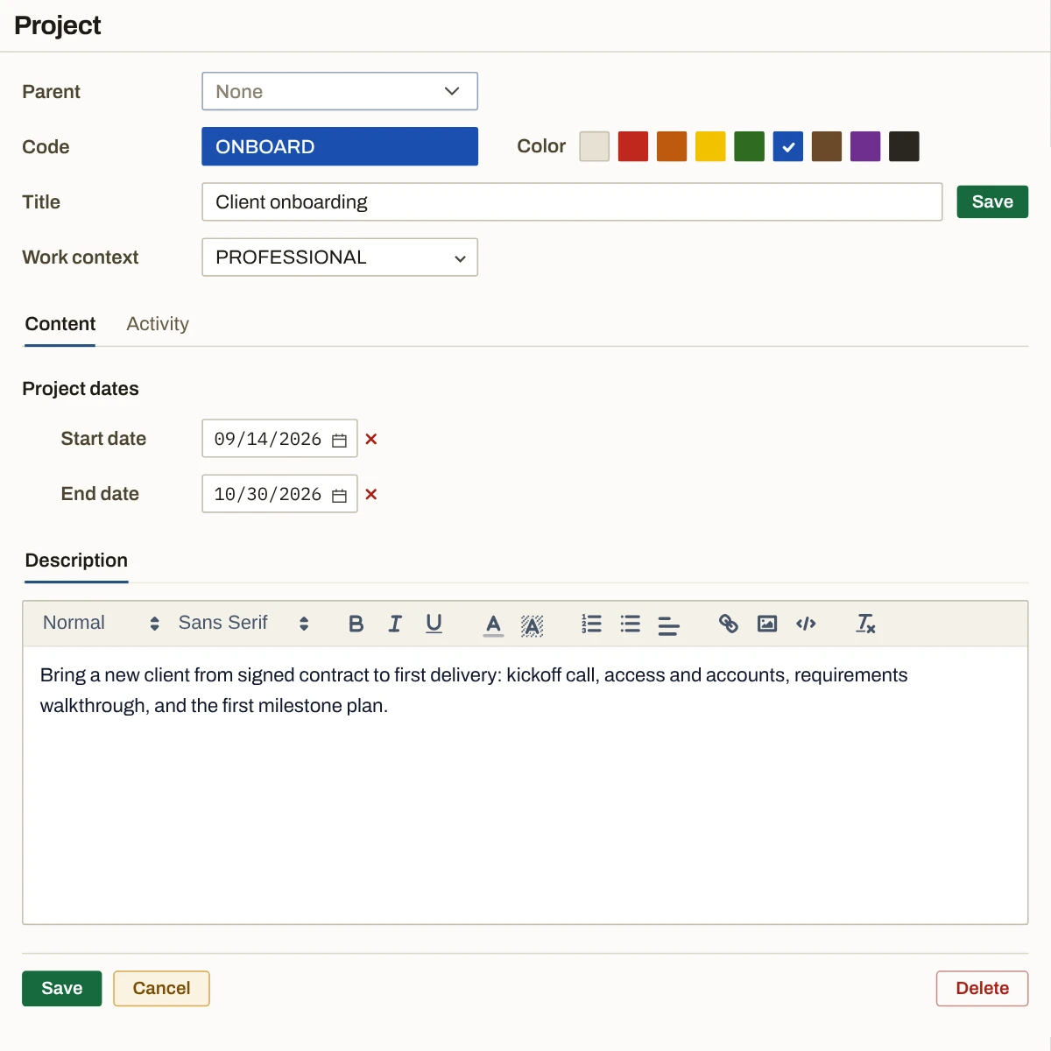Clear the Start date with the red X
Viewport: 1051px width, 1051px height.
(371, 439)
